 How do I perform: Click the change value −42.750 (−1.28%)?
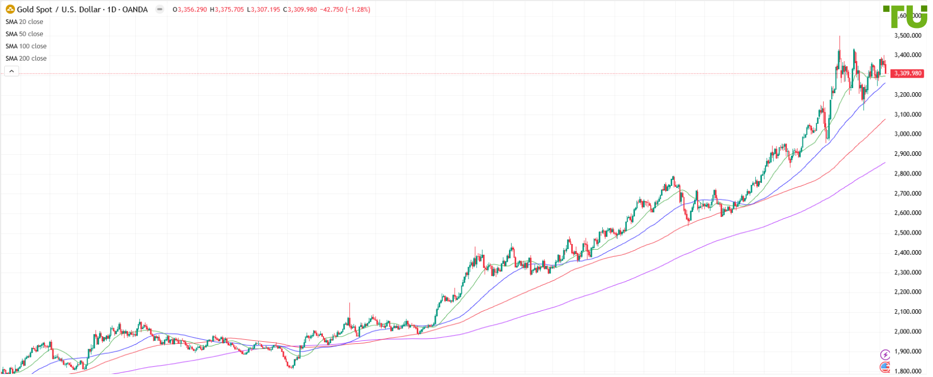coord(346,9)
